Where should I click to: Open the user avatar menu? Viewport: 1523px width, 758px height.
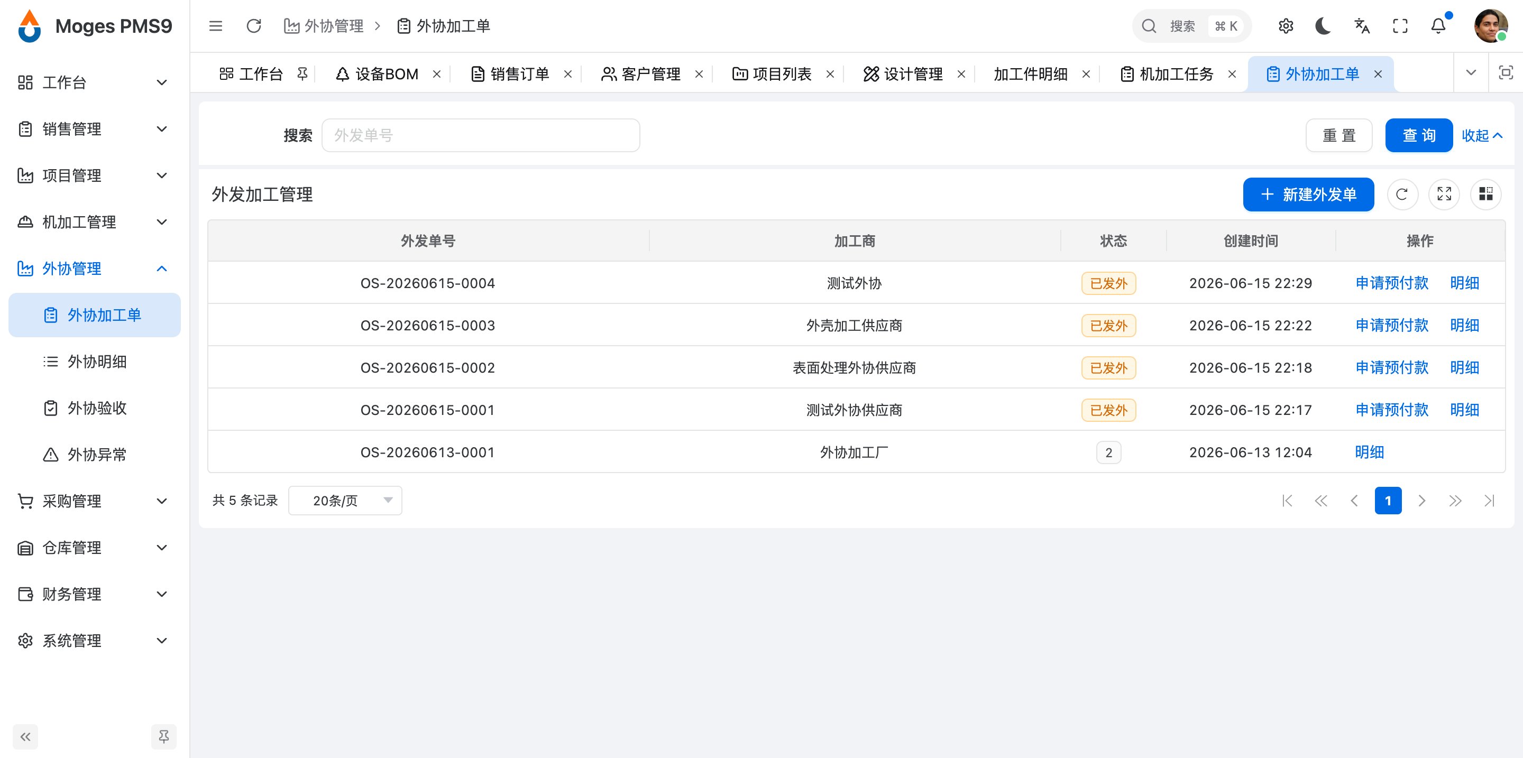pyautogui.click(x=1491, y=26)
